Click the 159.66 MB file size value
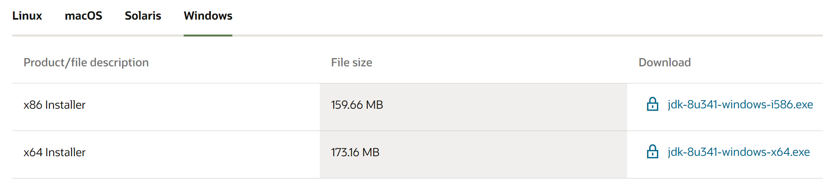 pos(357,105)
